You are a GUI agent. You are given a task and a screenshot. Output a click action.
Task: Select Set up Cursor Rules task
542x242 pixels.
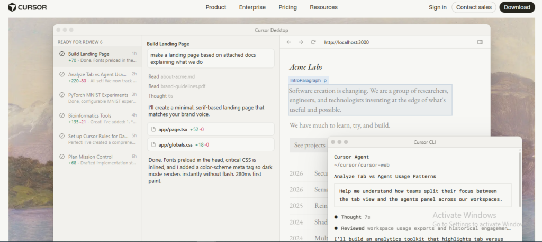(x=98, y=139)
